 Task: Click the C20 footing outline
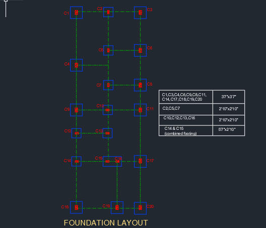click(140, 208)
